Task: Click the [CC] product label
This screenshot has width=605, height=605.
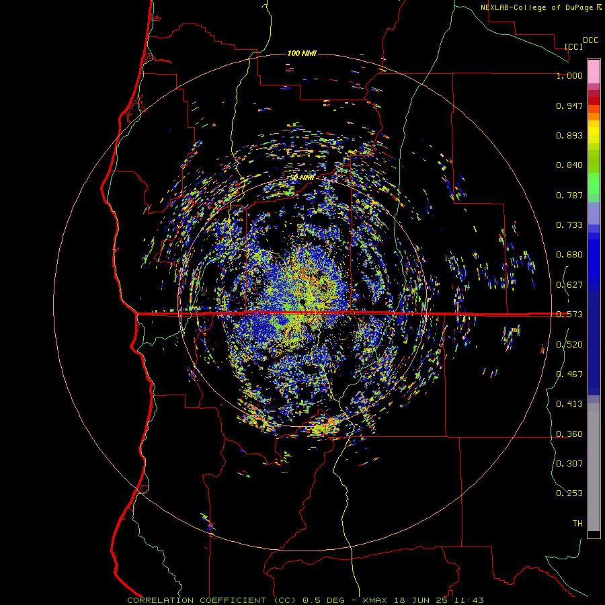Action: 573,46
